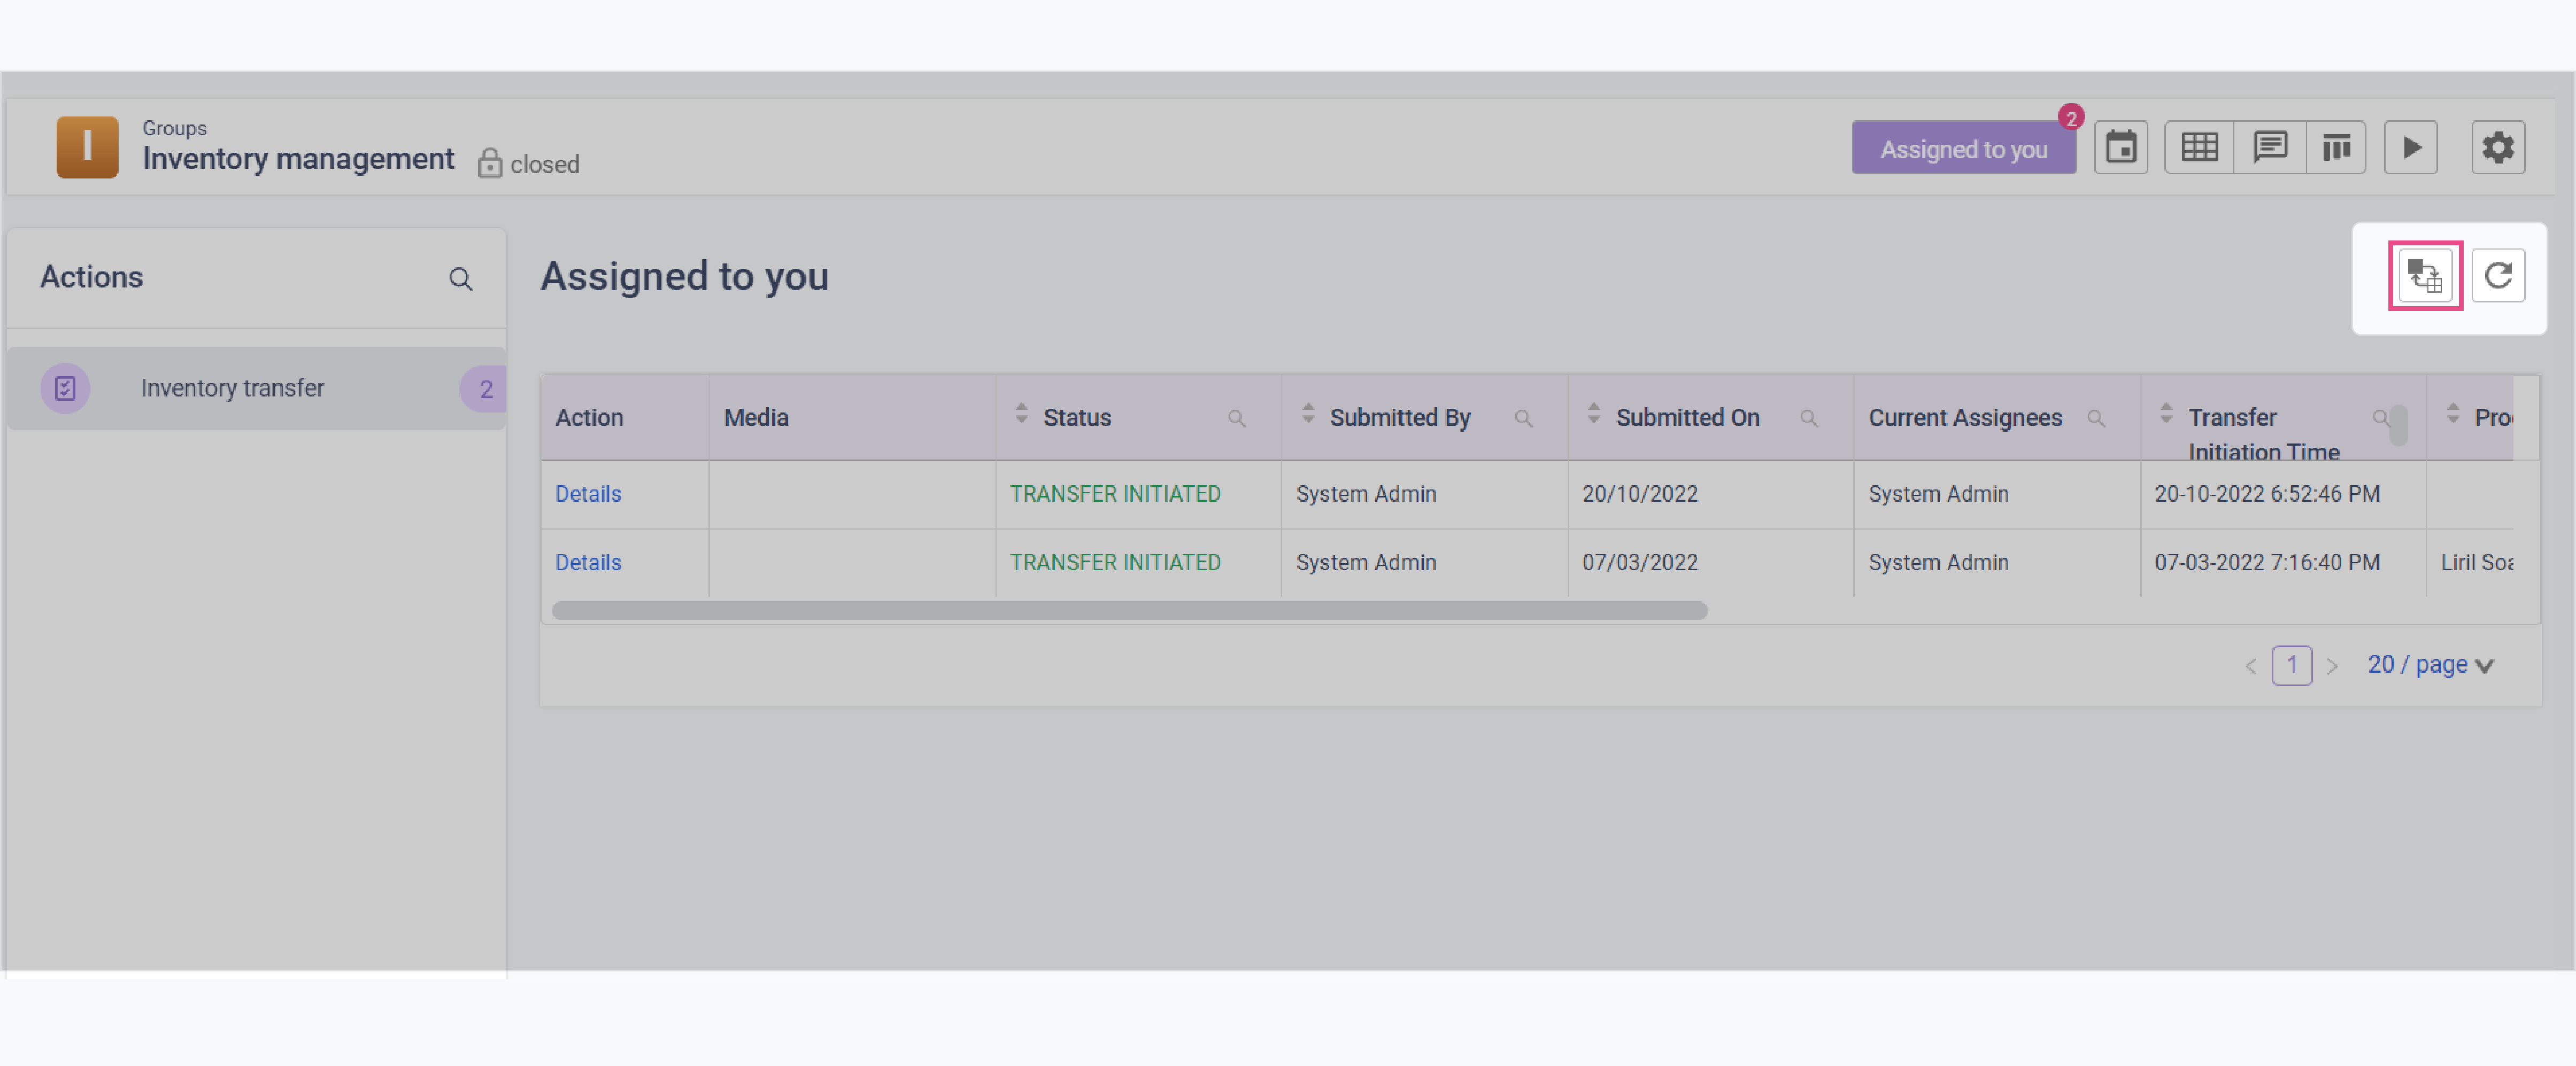Image resolution: width=2576 pixels, height=1066 pixels.
Task: Filter Current Assignees with search icon
Action: pyautogui.click(x=2095, y=418)
